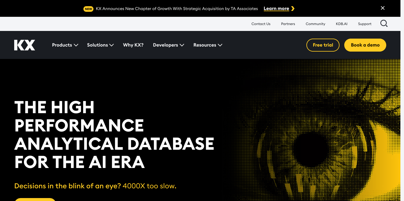Image resolution: width=404 pixels, height=201 pixels.
Task: Navigate to KDB.AI
Action: (x=342, y=24)
